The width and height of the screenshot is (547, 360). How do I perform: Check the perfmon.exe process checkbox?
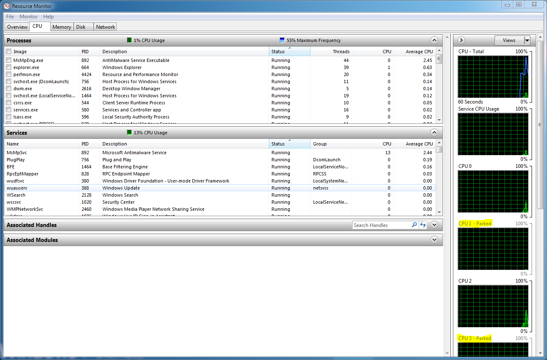click(x=8, y=74)
